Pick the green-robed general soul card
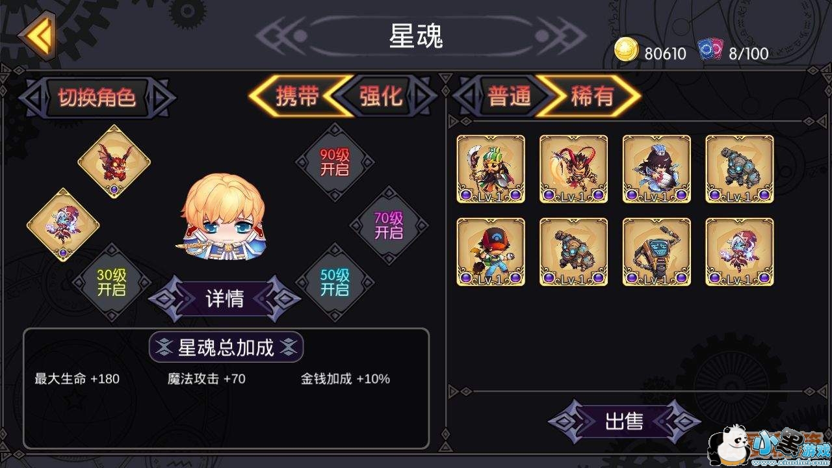 pyautogui.click(x=491, y=169)
